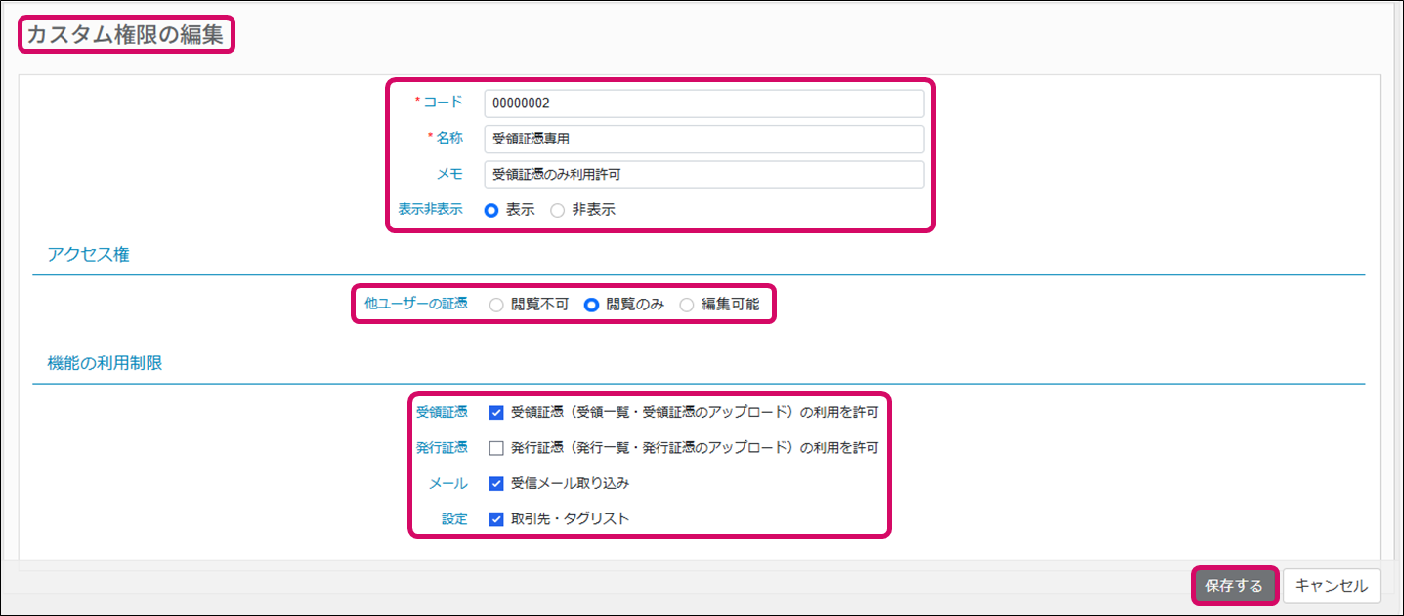Click the メール row label
This screenshot has width=1404, height=616.
pyautogui.click(x=448, y=483)
